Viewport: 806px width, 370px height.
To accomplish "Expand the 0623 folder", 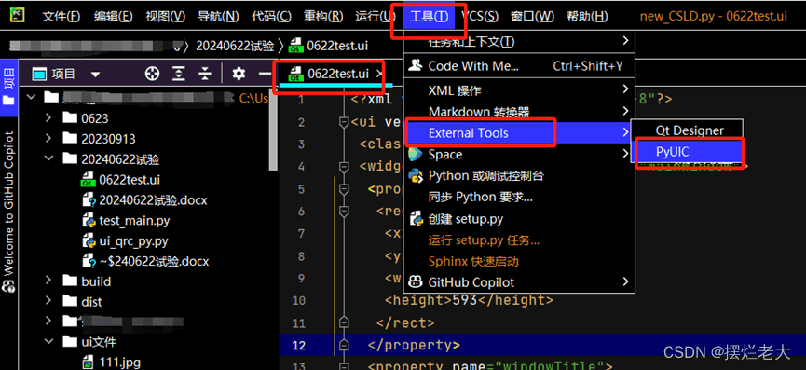I will (x=48, y=117).
